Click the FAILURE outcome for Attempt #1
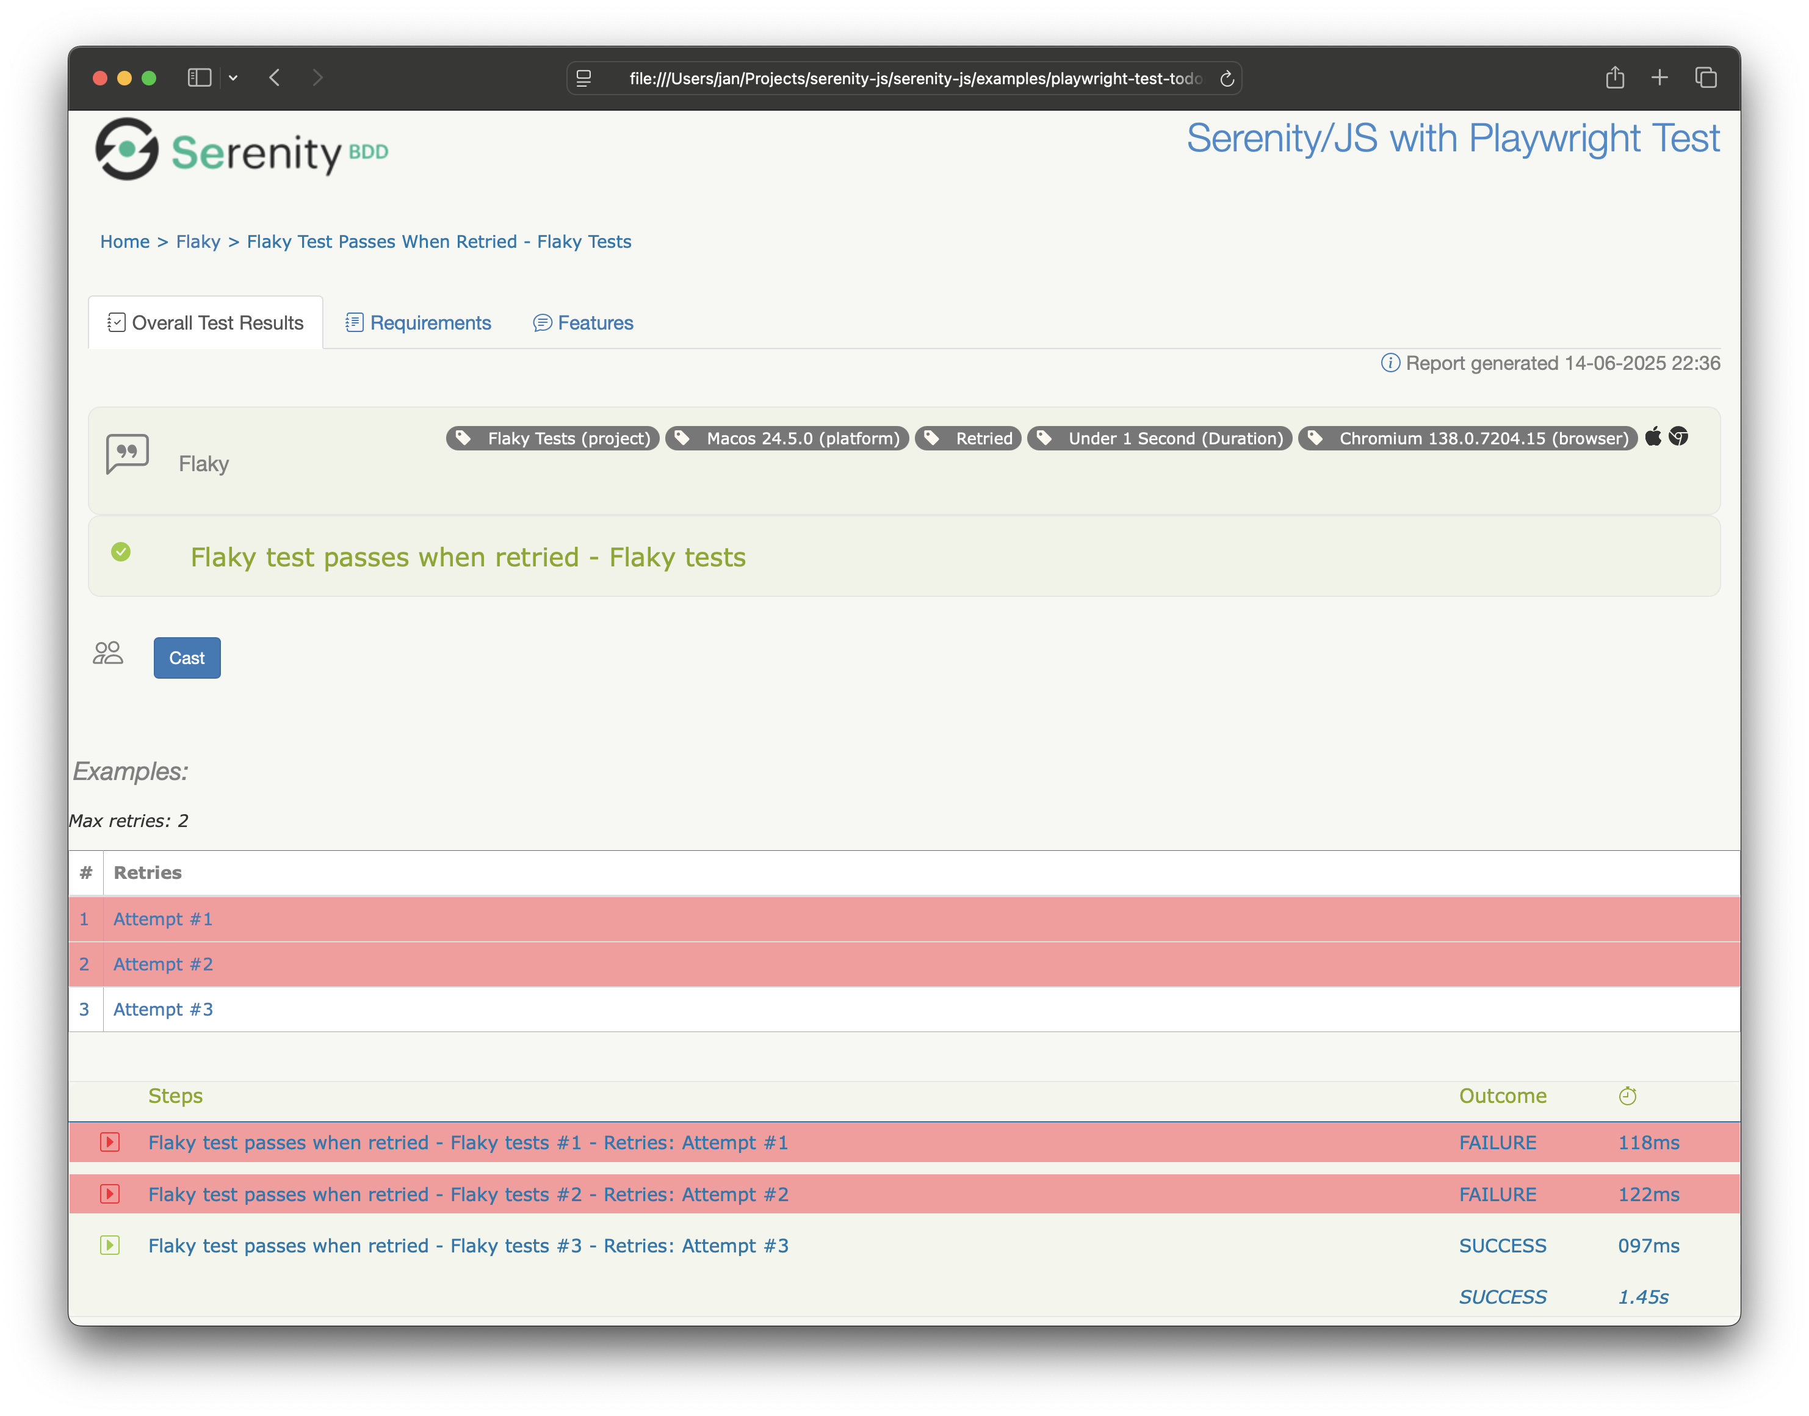 point(1497,1143)
